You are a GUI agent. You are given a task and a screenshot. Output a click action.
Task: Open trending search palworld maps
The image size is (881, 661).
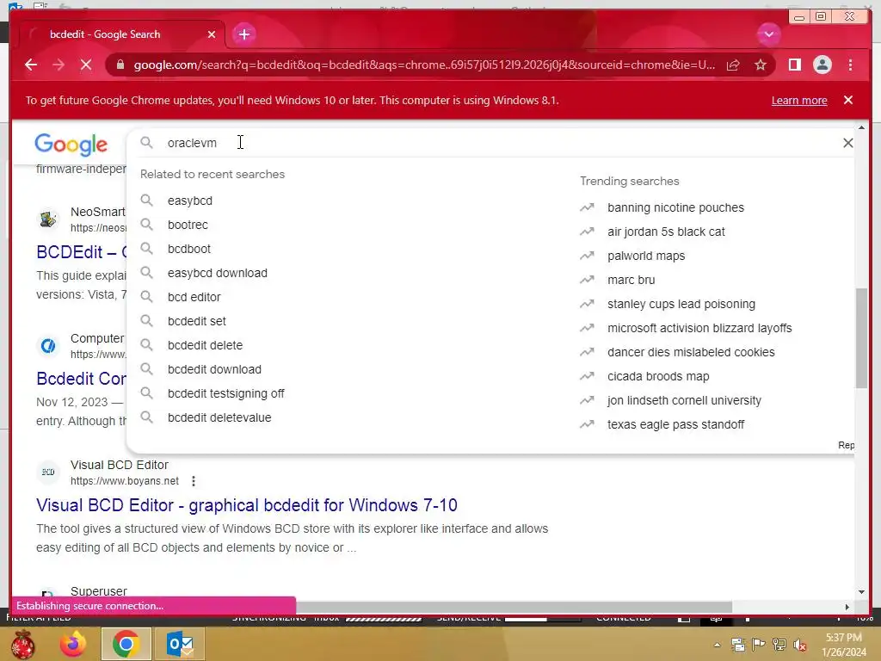coord(646,256)
